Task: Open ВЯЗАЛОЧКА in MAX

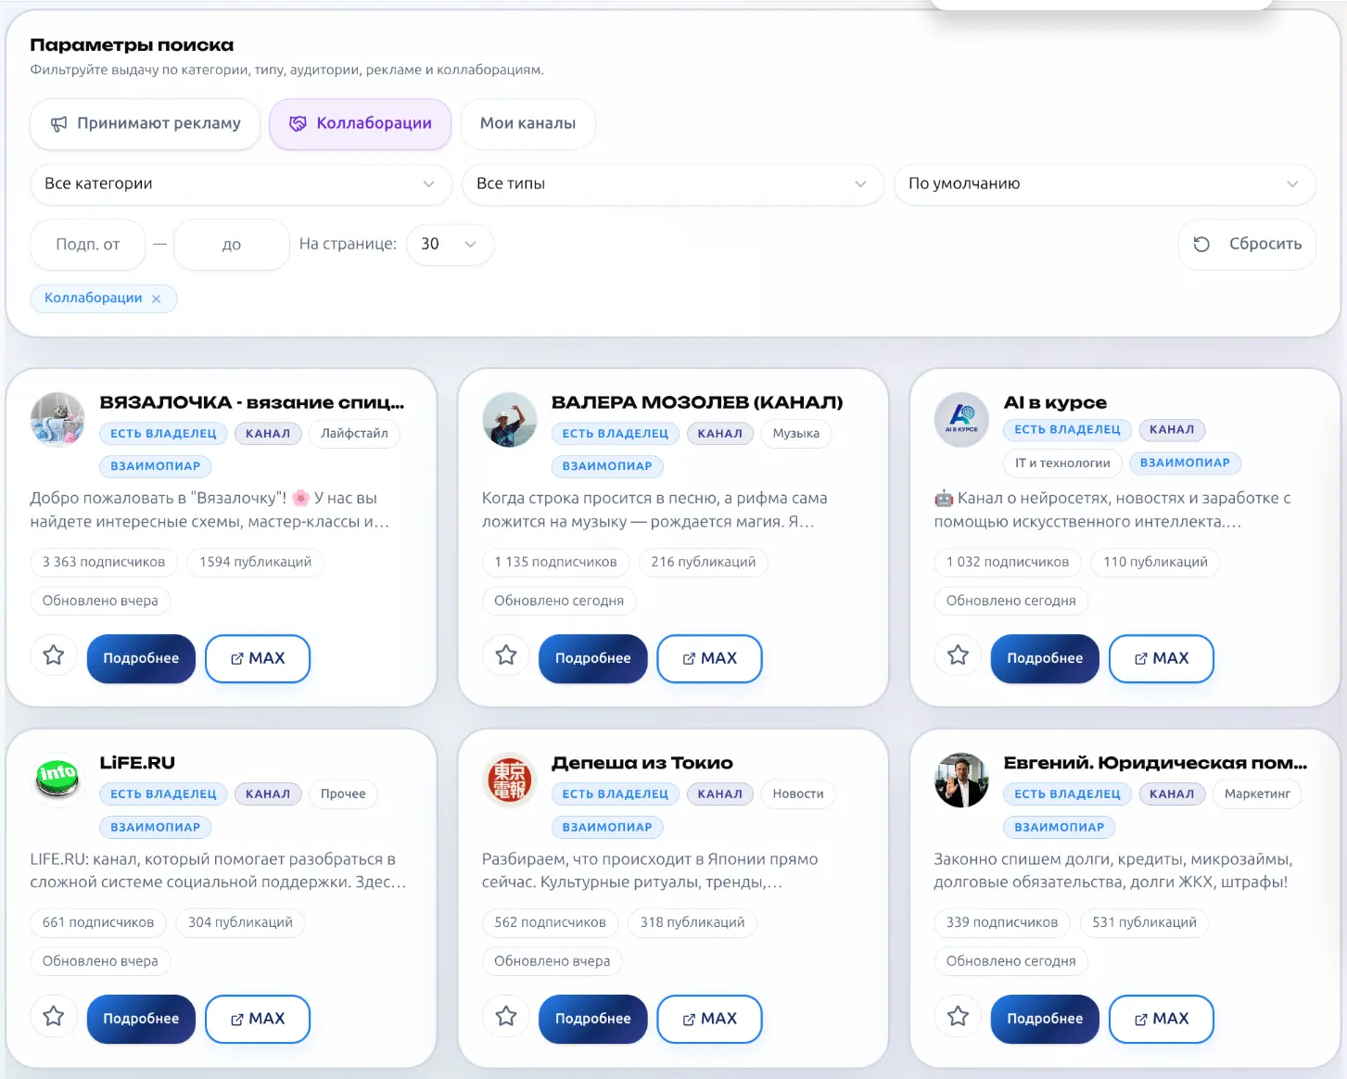Action: coord(258,658)
